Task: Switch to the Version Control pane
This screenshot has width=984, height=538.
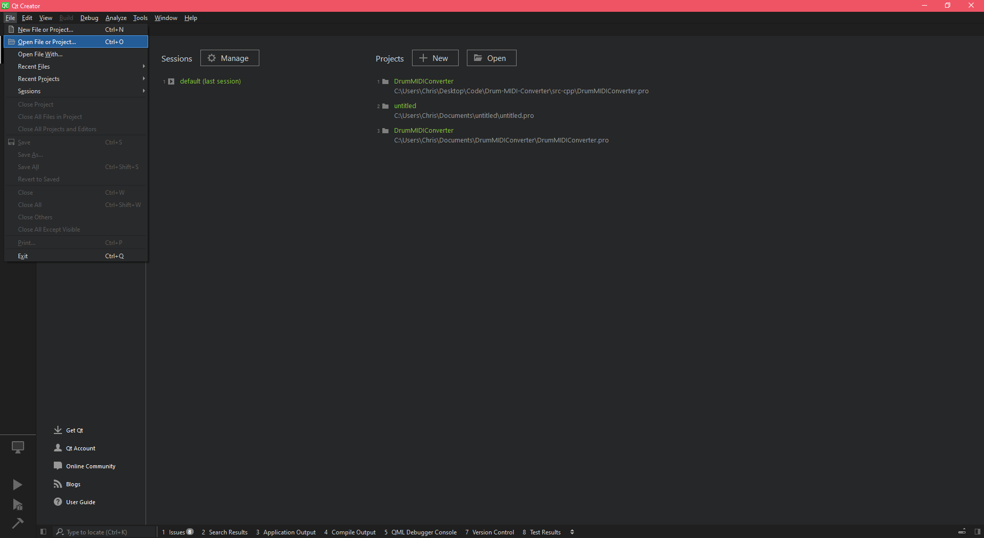Action: (489, 532)
